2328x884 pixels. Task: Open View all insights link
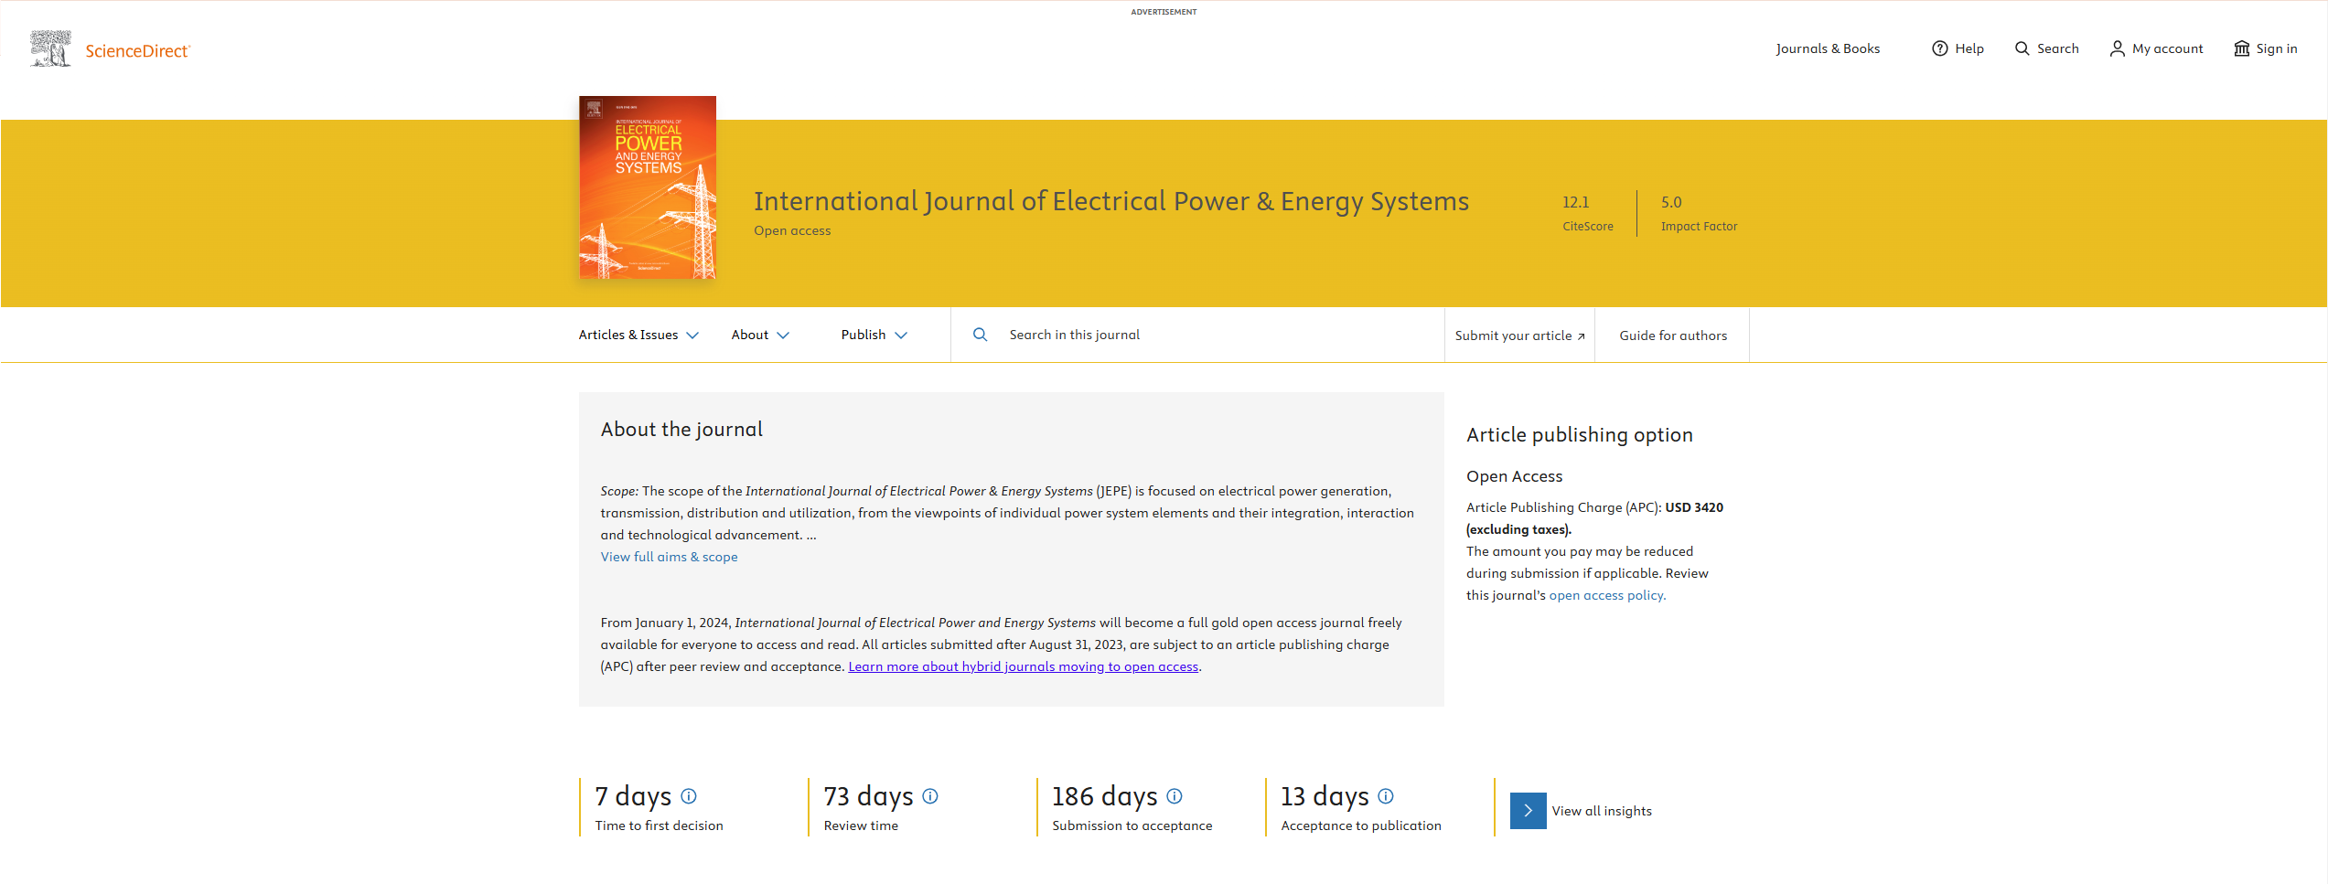coord(1602,811)
